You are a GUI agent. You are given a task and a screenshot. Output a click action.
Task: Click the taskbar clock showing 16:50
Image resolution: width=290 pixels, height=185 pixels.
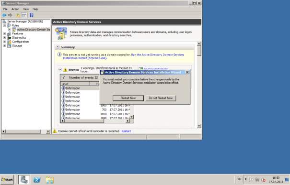point(276,180)
